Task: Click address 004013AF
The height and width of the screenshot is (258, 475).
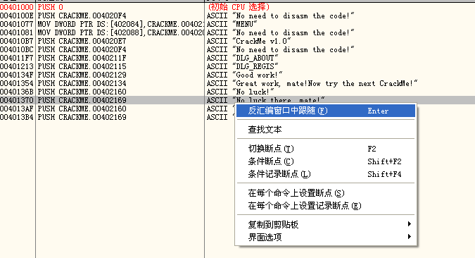Action: click(17, 109)
